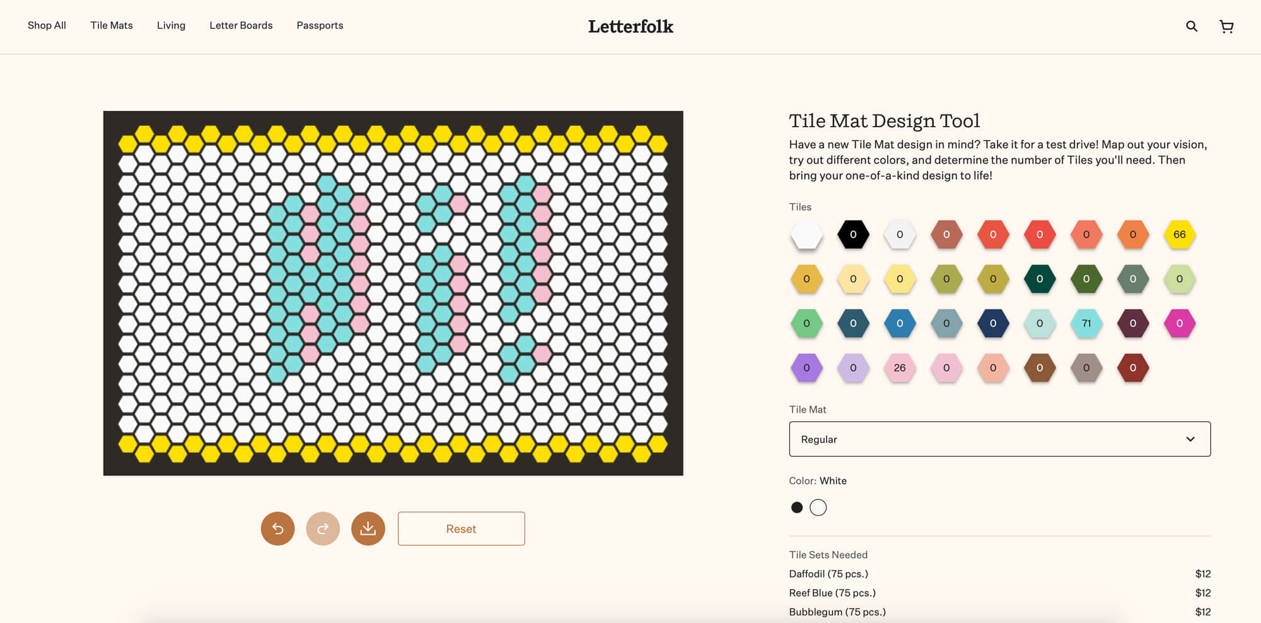Viewport: 1261px width, 623px height.
Task: Redo the previous action
Action: pos(322,529)
